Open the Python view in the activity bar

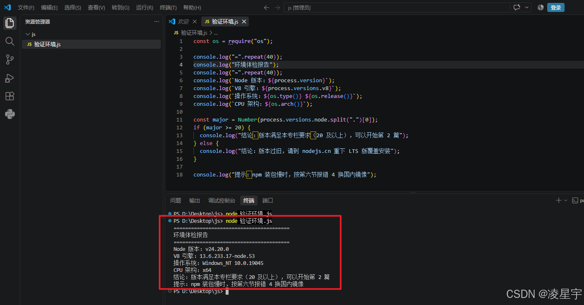click(x=10, y=114)
